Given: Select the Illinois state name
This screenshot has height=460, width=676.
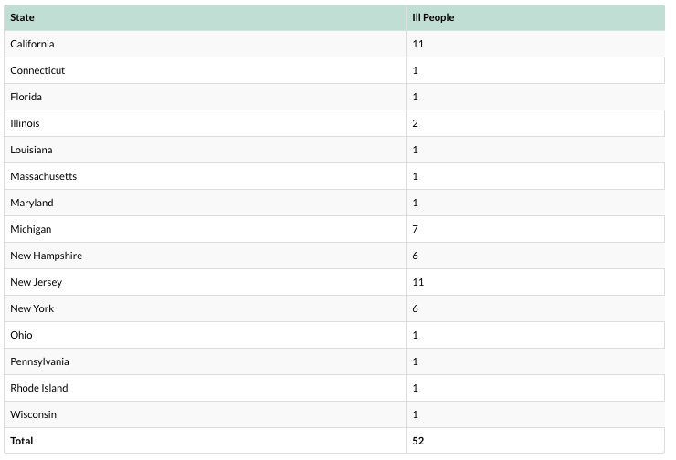Looking at the screenshot, I should click(x=25, y=123).
